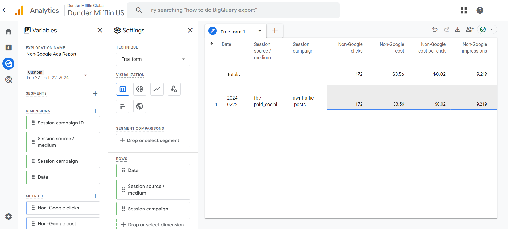Screen dimensions: 508x229
Task: Select the Bar chart visualization
Action: click(x=123, y=106)
